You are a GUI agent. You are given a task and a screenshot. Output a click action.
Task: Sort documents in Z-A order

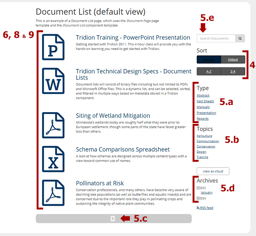(233, 71)
